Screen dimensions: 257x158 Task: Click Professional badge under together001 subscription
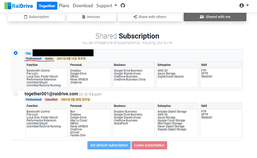coord(34,99)
